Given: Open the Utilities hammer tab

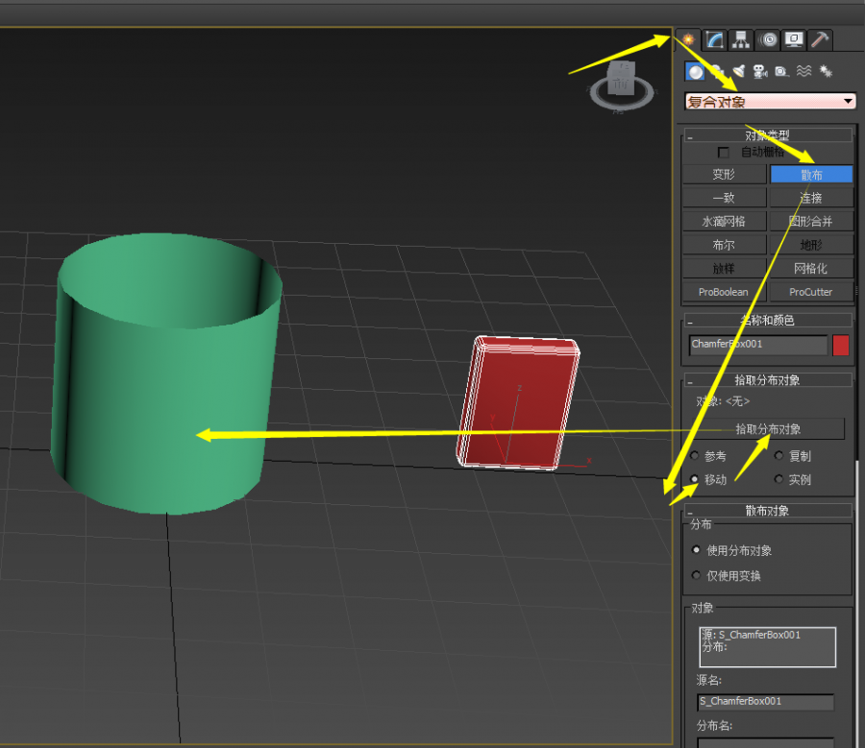Looking at the screenshot, I should pyautogui.click(x=820, y=39).
